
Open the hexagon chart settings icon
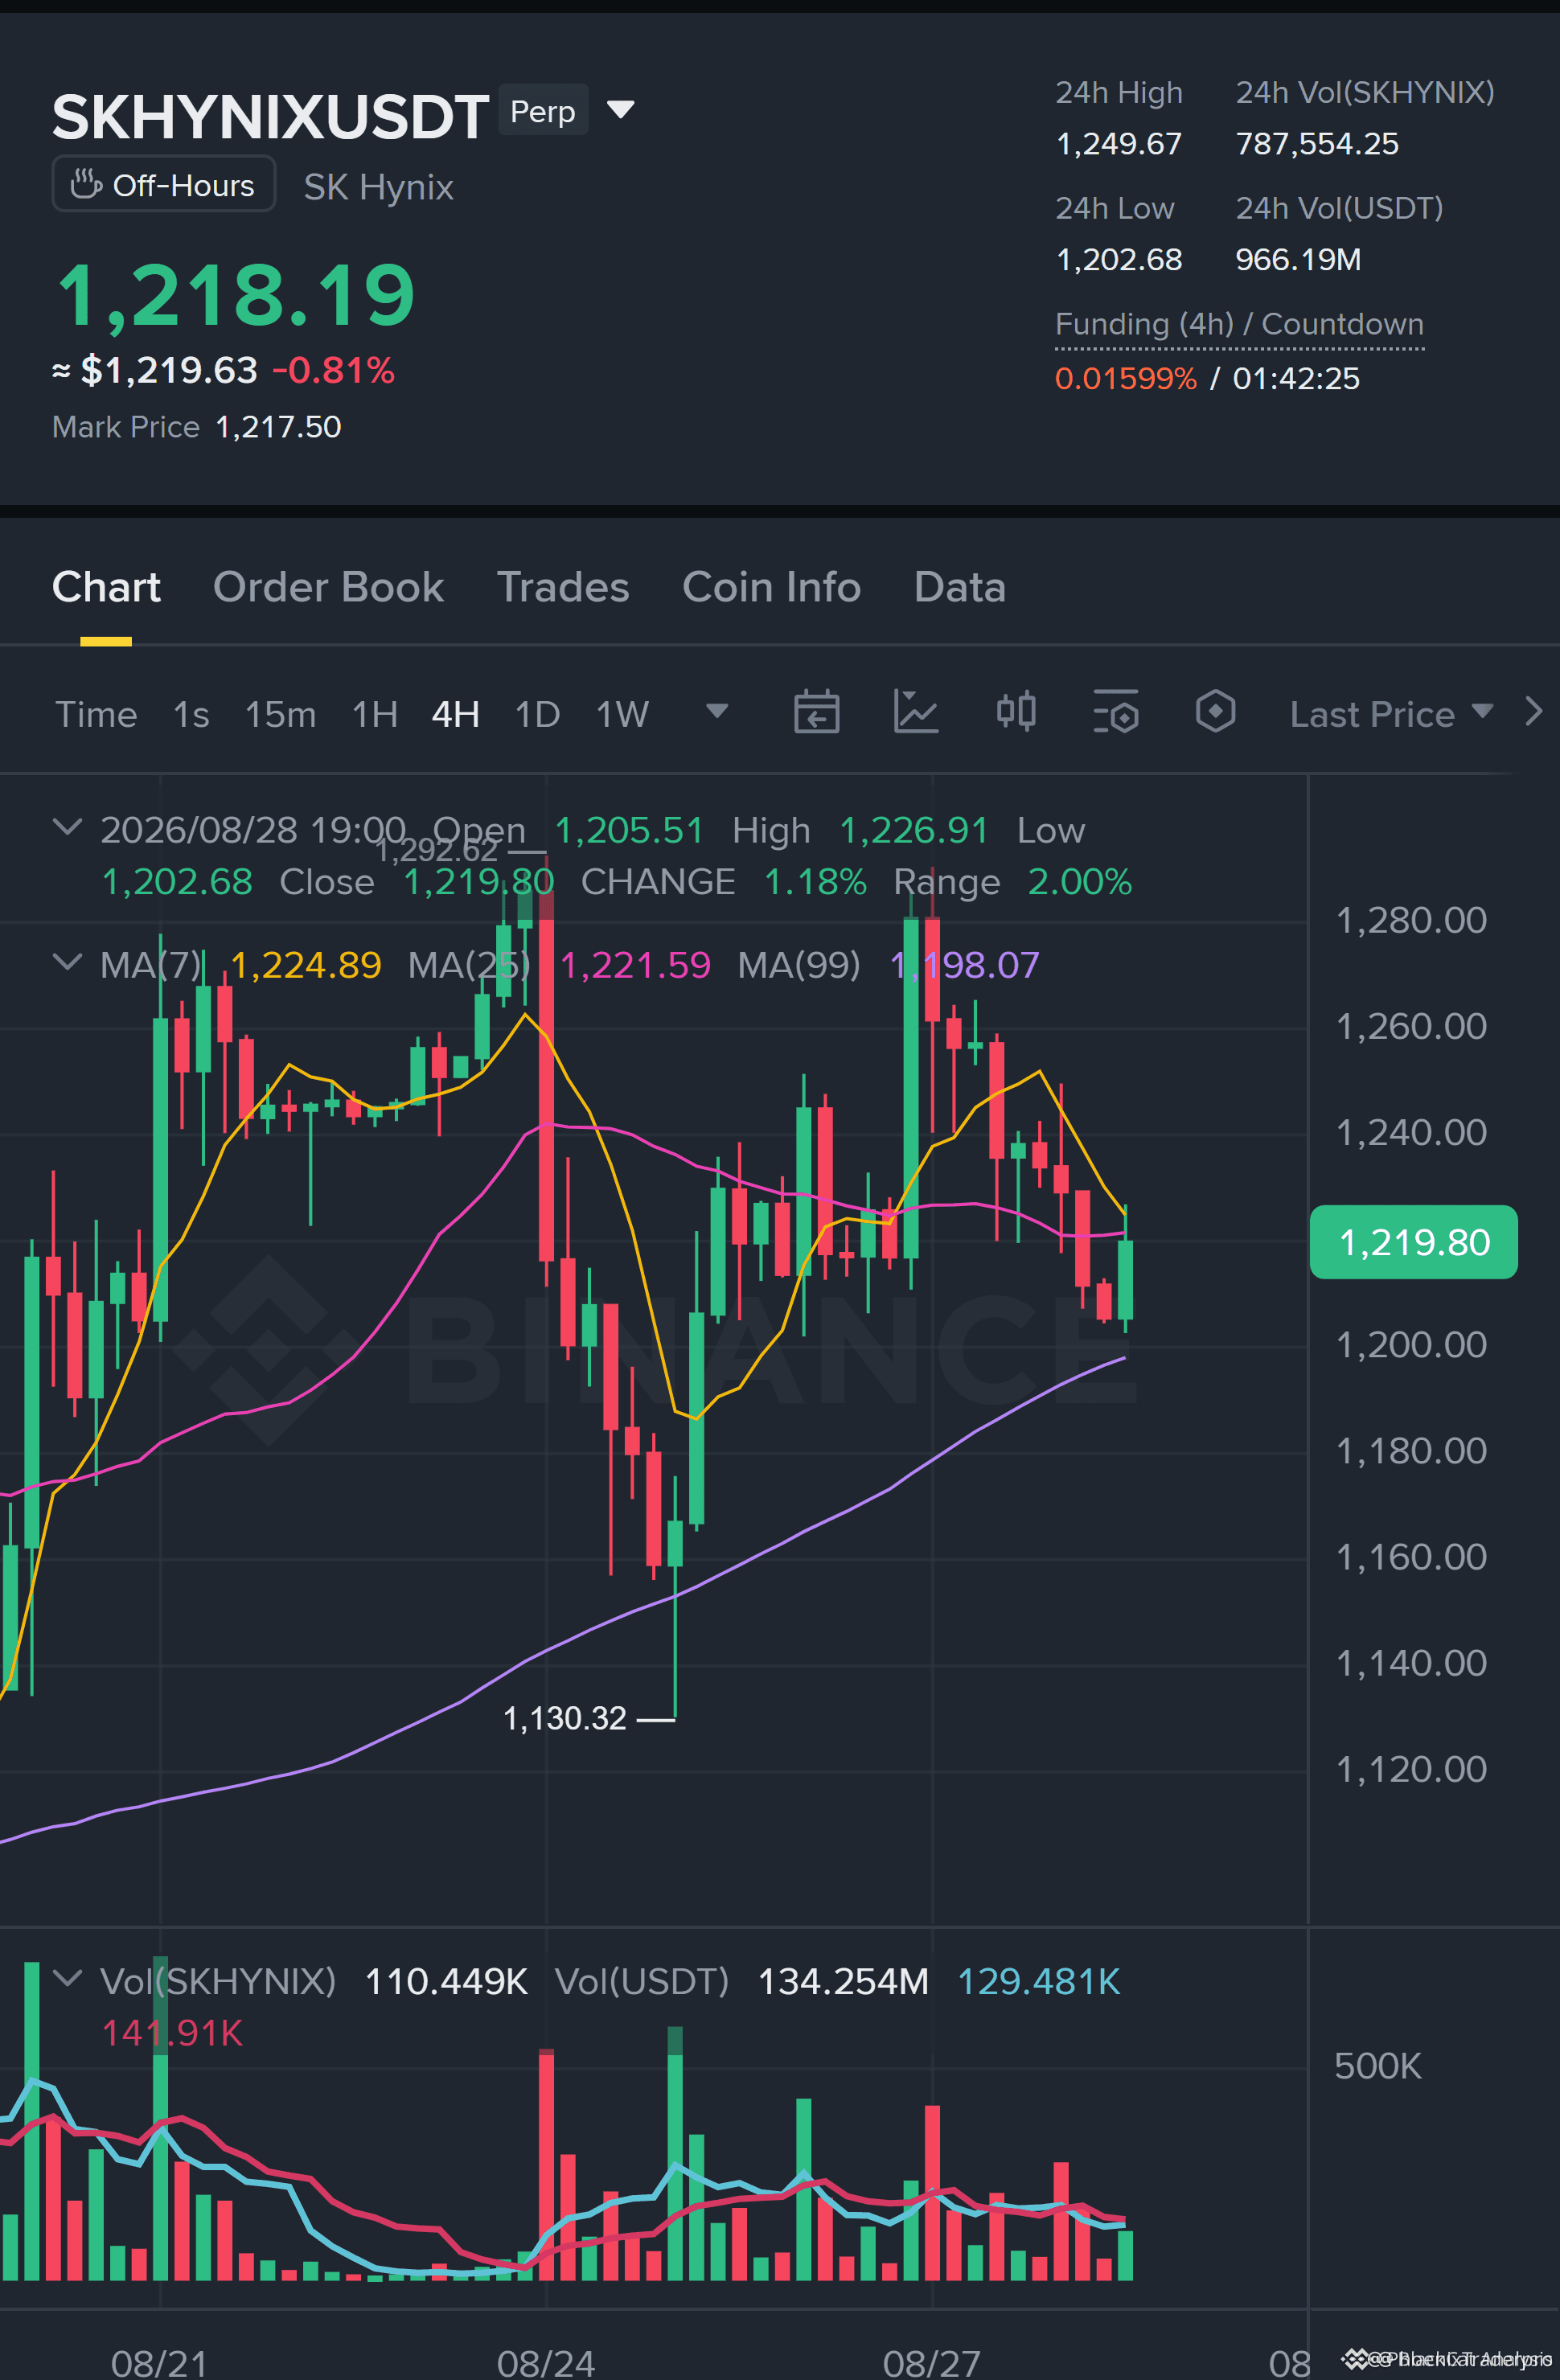(1215, 712)
